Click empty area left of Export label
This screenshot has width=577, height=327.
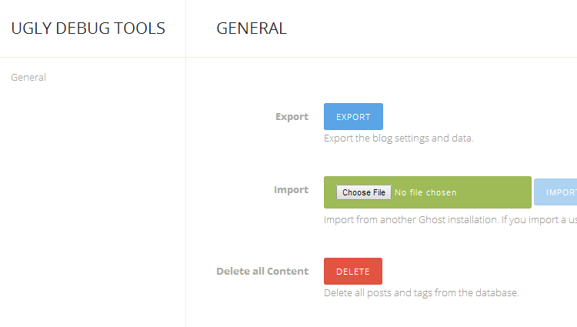(231, 117)
